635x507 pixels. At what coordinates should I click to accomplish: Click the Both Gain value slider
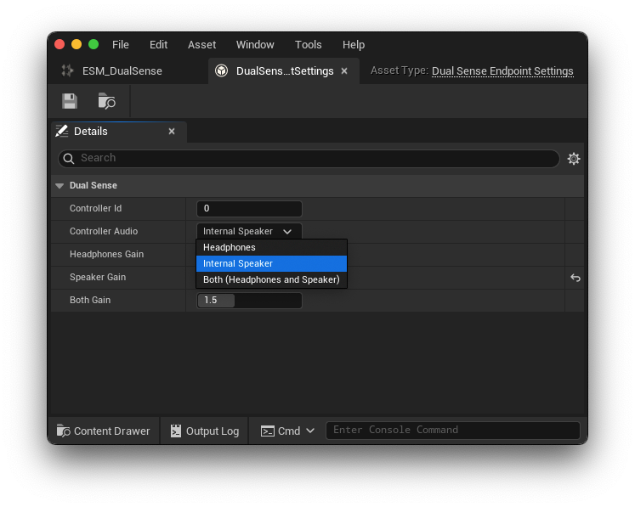(x=249, y=301)
